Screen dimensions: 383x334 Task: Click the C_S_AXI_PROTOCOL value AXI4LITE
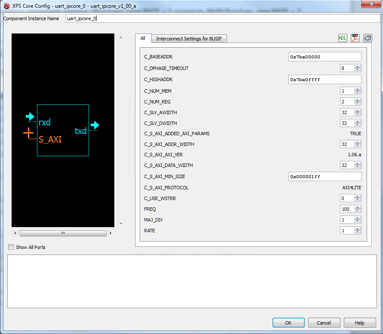(352, 188)
